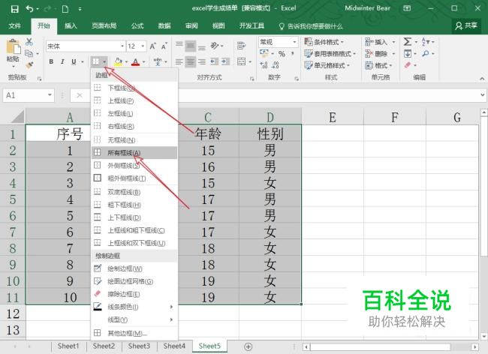Choose 粗外侧框线(T) border option
The width and height of the screenshot is (488, 354).
pyautogui.click(x=134, y=178)
